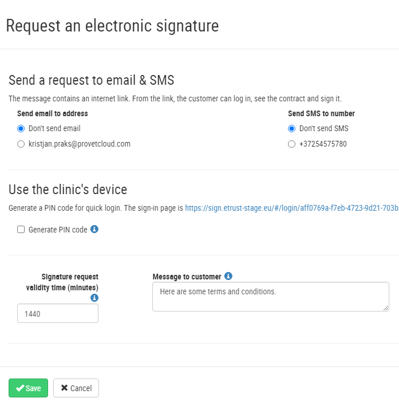Click info icon beside Generate PIN code
The width and height of the screenshot is (399, 406).
(x=94, y=229)
